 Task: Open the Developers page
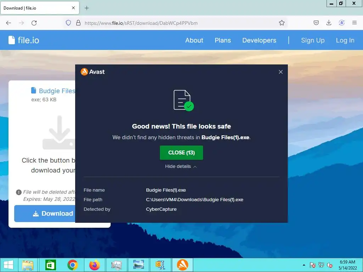pyautogui.click(x=259, y=40)
